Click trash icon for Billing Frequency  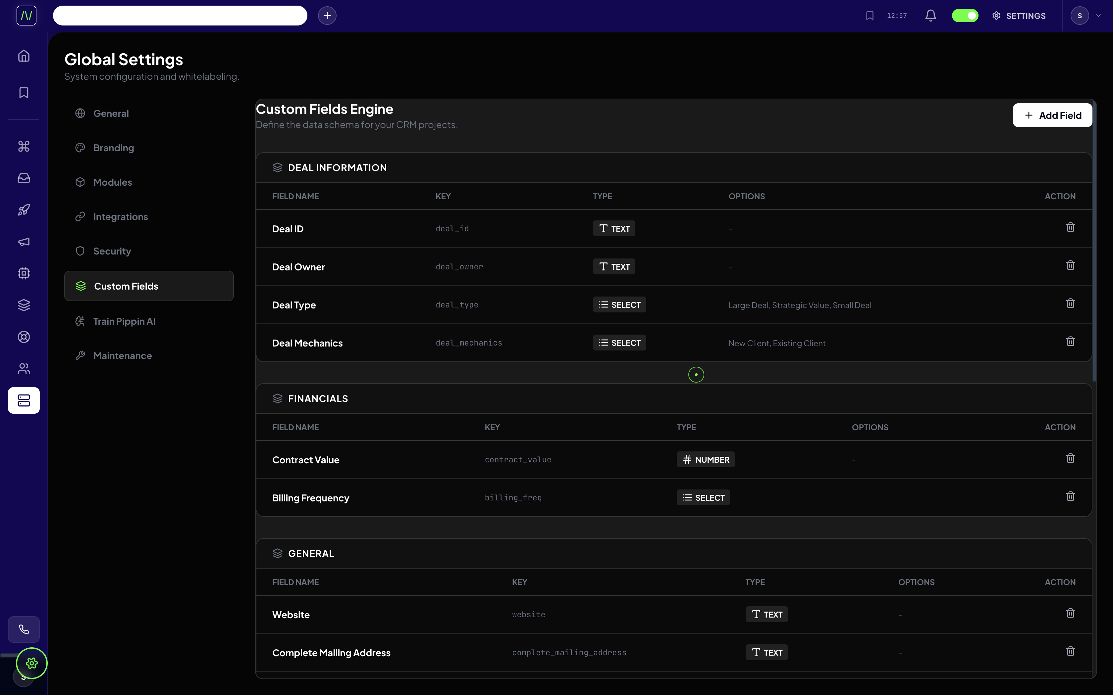coord(1070,496)
